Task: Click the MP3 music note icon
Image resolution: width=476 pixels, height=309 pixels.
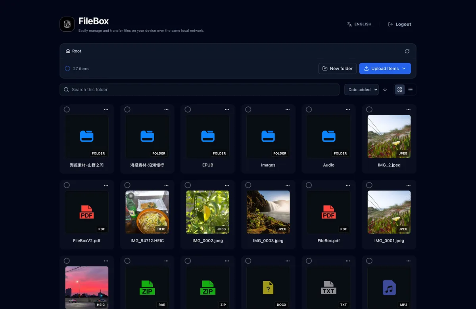Action: click(x=389, y=288)
